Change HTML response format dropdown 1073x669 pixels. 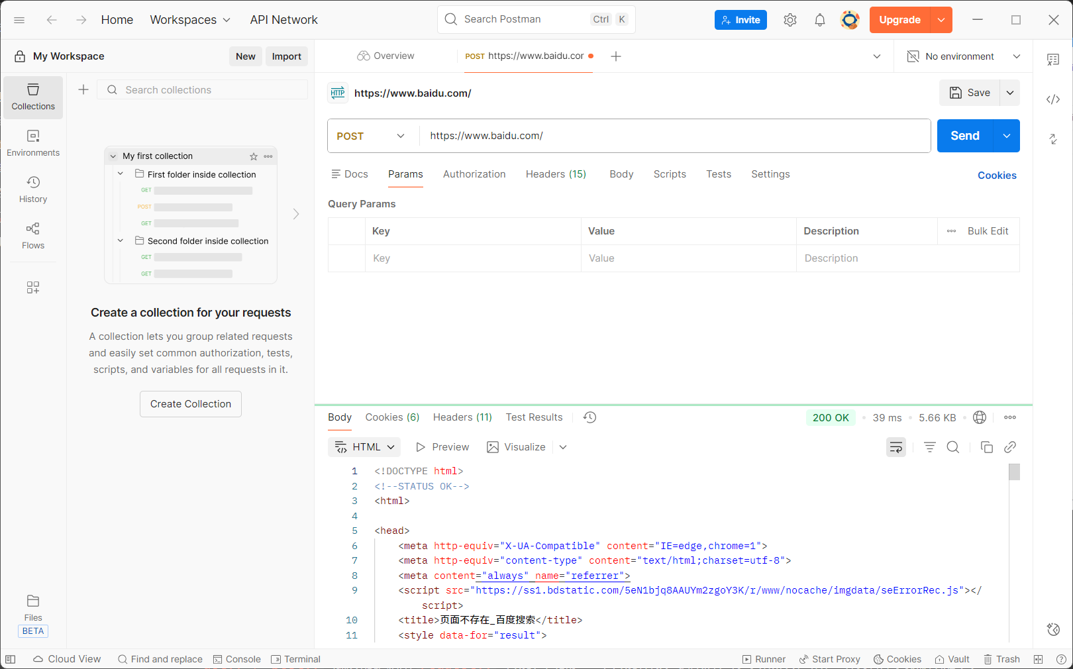(364, 447)
